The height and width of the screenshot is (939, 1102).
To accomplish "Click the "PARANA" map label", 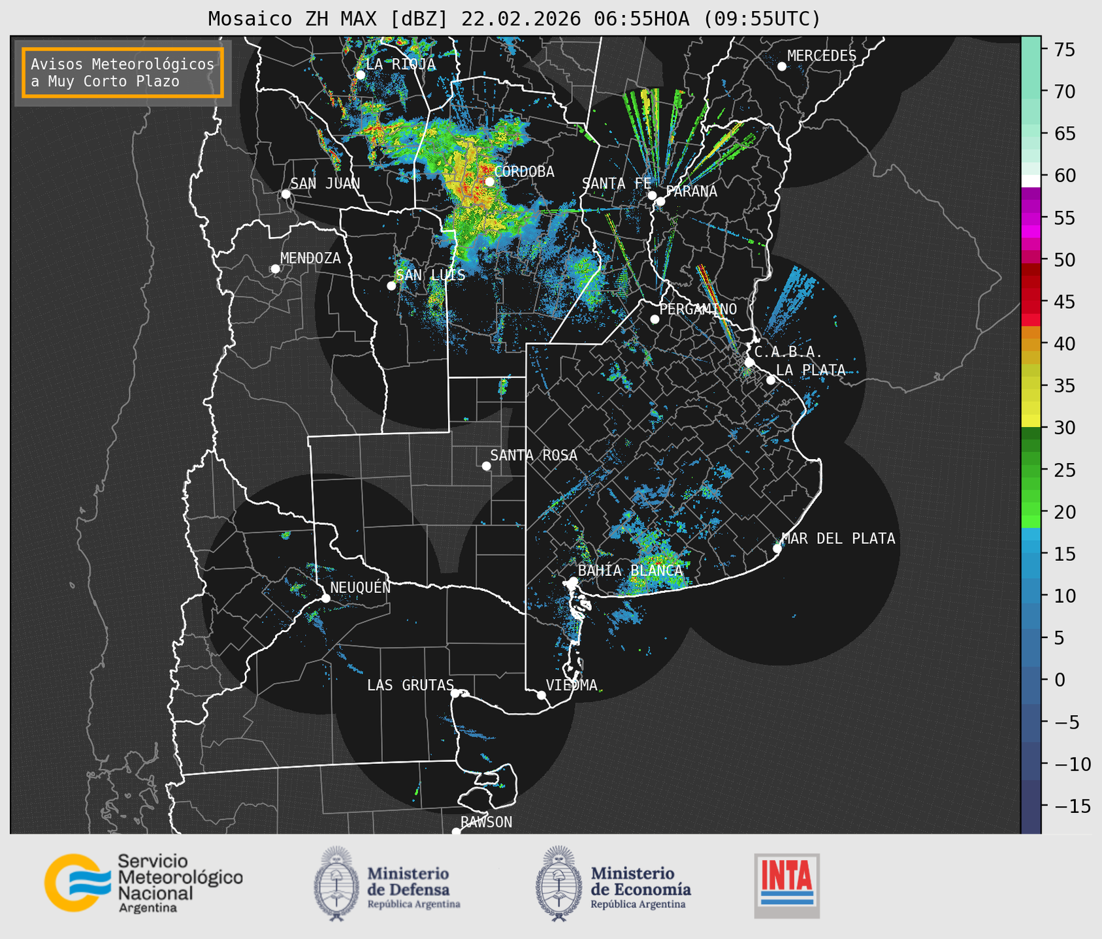I will pyautogui.click(x=691, y=191).
